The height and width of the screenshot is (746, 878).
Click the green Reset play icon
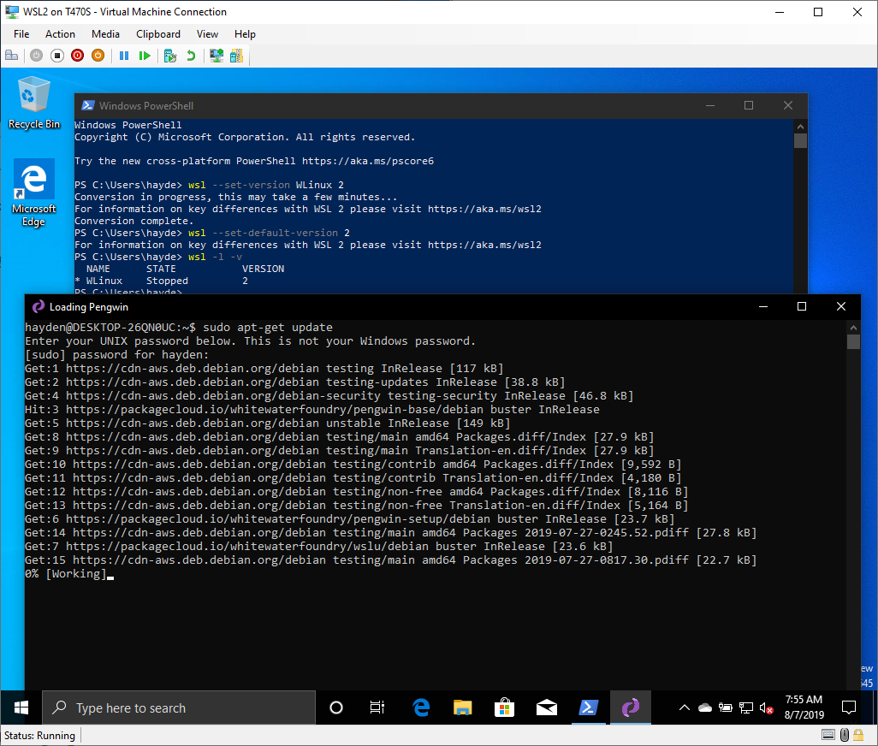[145, 56]
